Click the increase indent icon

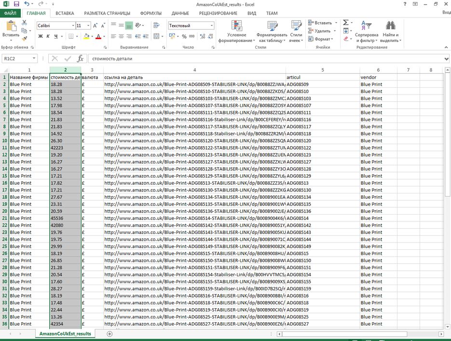(146, 36)
